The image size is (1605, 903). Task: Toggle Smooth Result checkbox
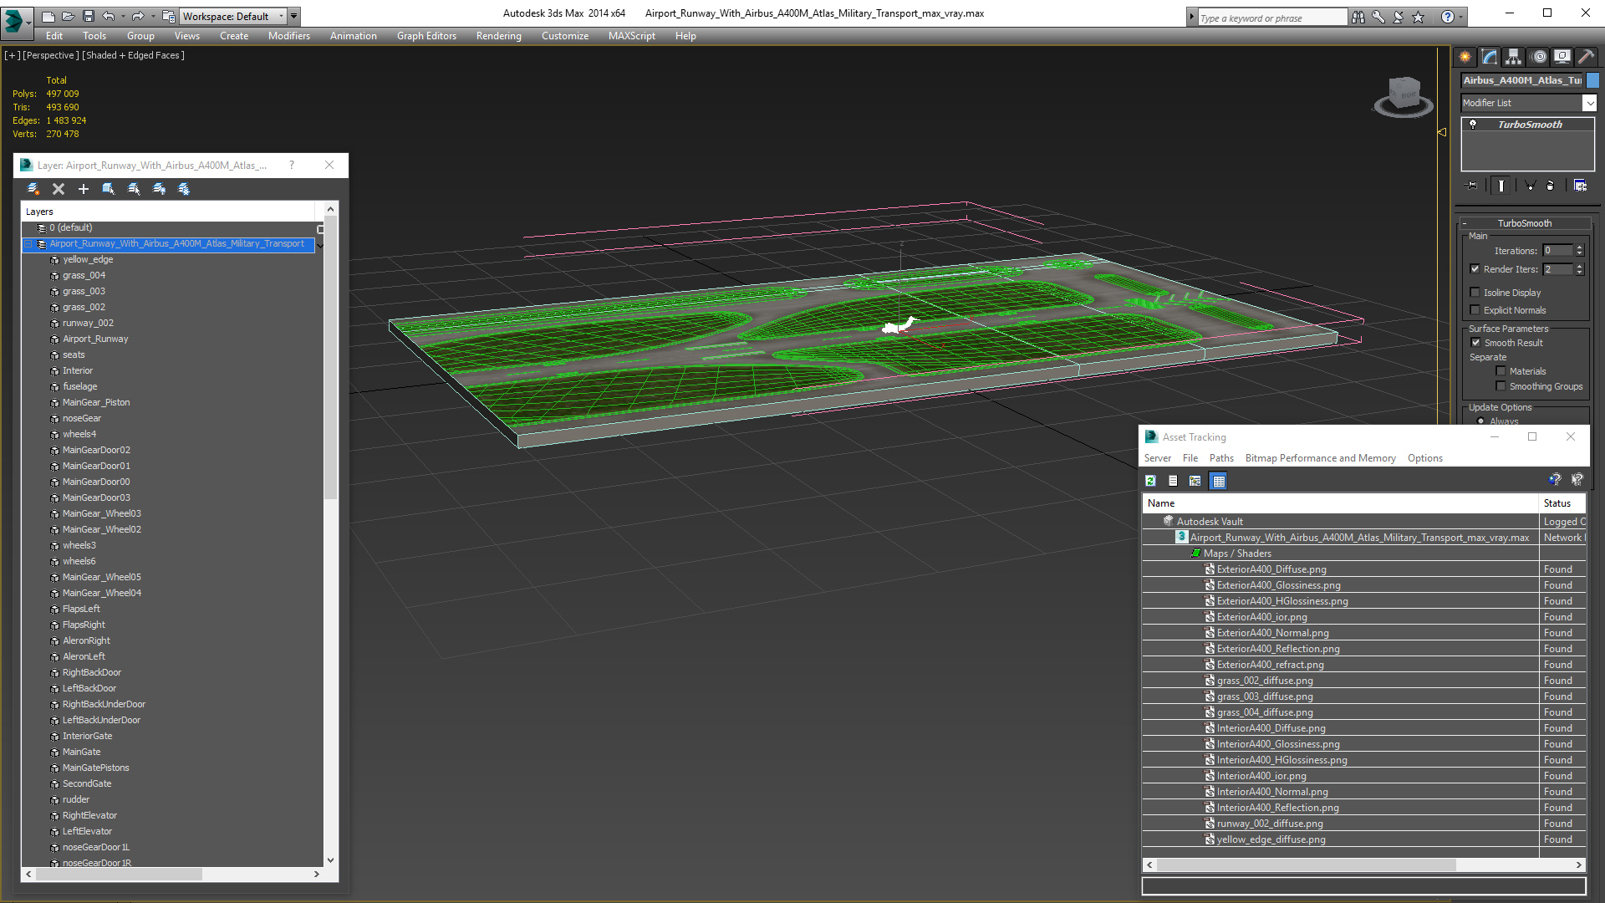click(x=1475, y=343)
